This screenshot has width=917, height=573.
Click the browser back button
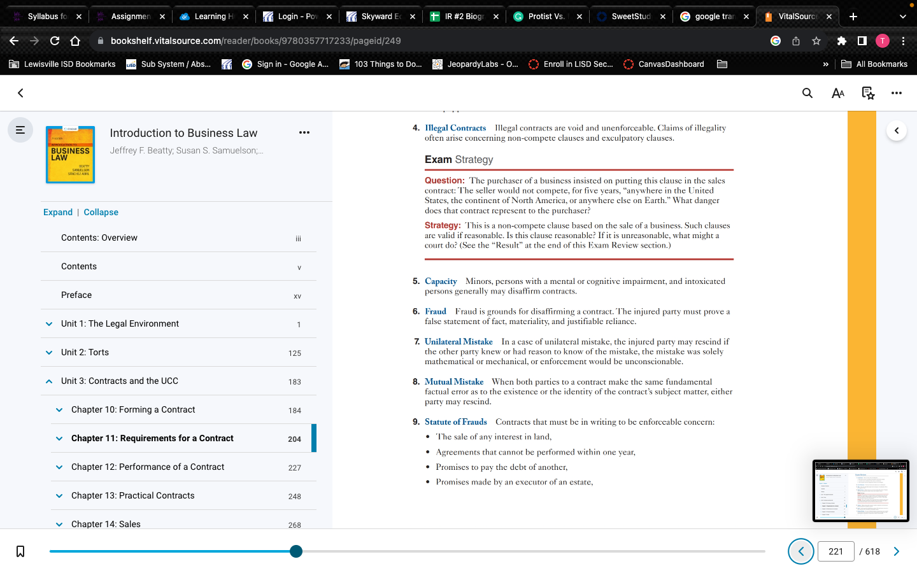14,41
